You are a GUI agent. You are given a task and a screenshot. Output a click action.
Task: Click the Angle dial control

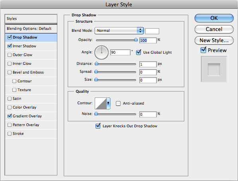click(x=101, y=53)
